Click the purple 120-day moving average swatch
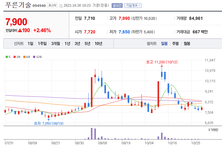Viewport: 222px width, 149px height. tap(34, 57)
